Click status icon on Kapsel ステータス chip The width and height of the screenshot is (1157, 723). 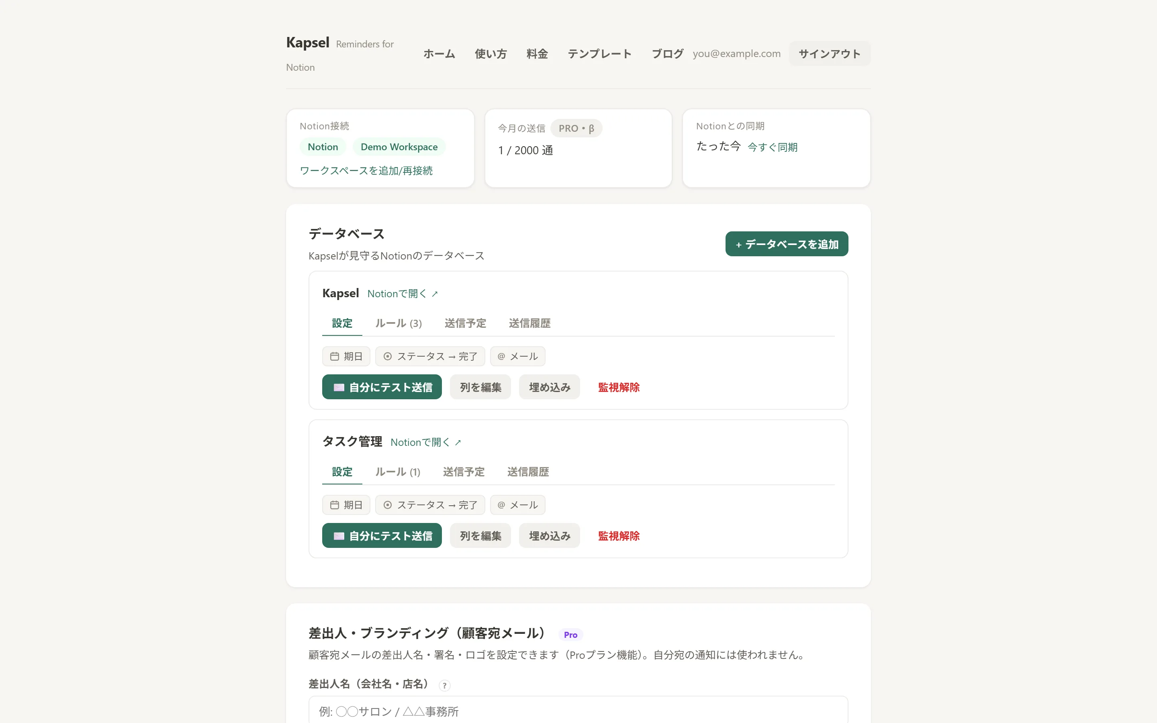pyautogui.click(x=388, y=356)
